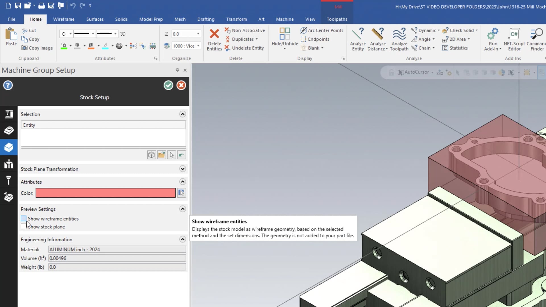The height and width of the screenshot is (307, 546).
Task: Click the Hide/Unhide entities icon
Action: click(284, 33)
